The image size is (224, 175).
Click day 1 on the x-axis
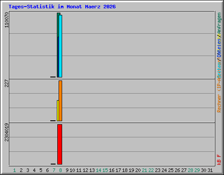pos(14,170)
